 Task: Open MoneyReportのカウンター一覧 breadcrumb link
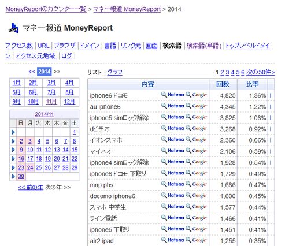click(x=46, y=9)
